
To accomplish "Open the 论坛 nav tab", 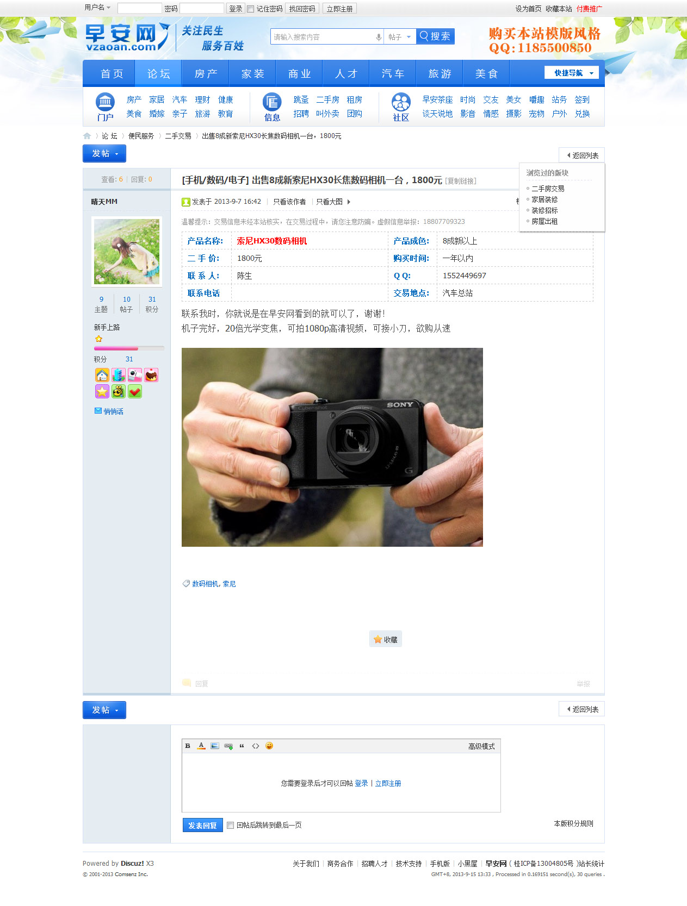I will 159,73.
